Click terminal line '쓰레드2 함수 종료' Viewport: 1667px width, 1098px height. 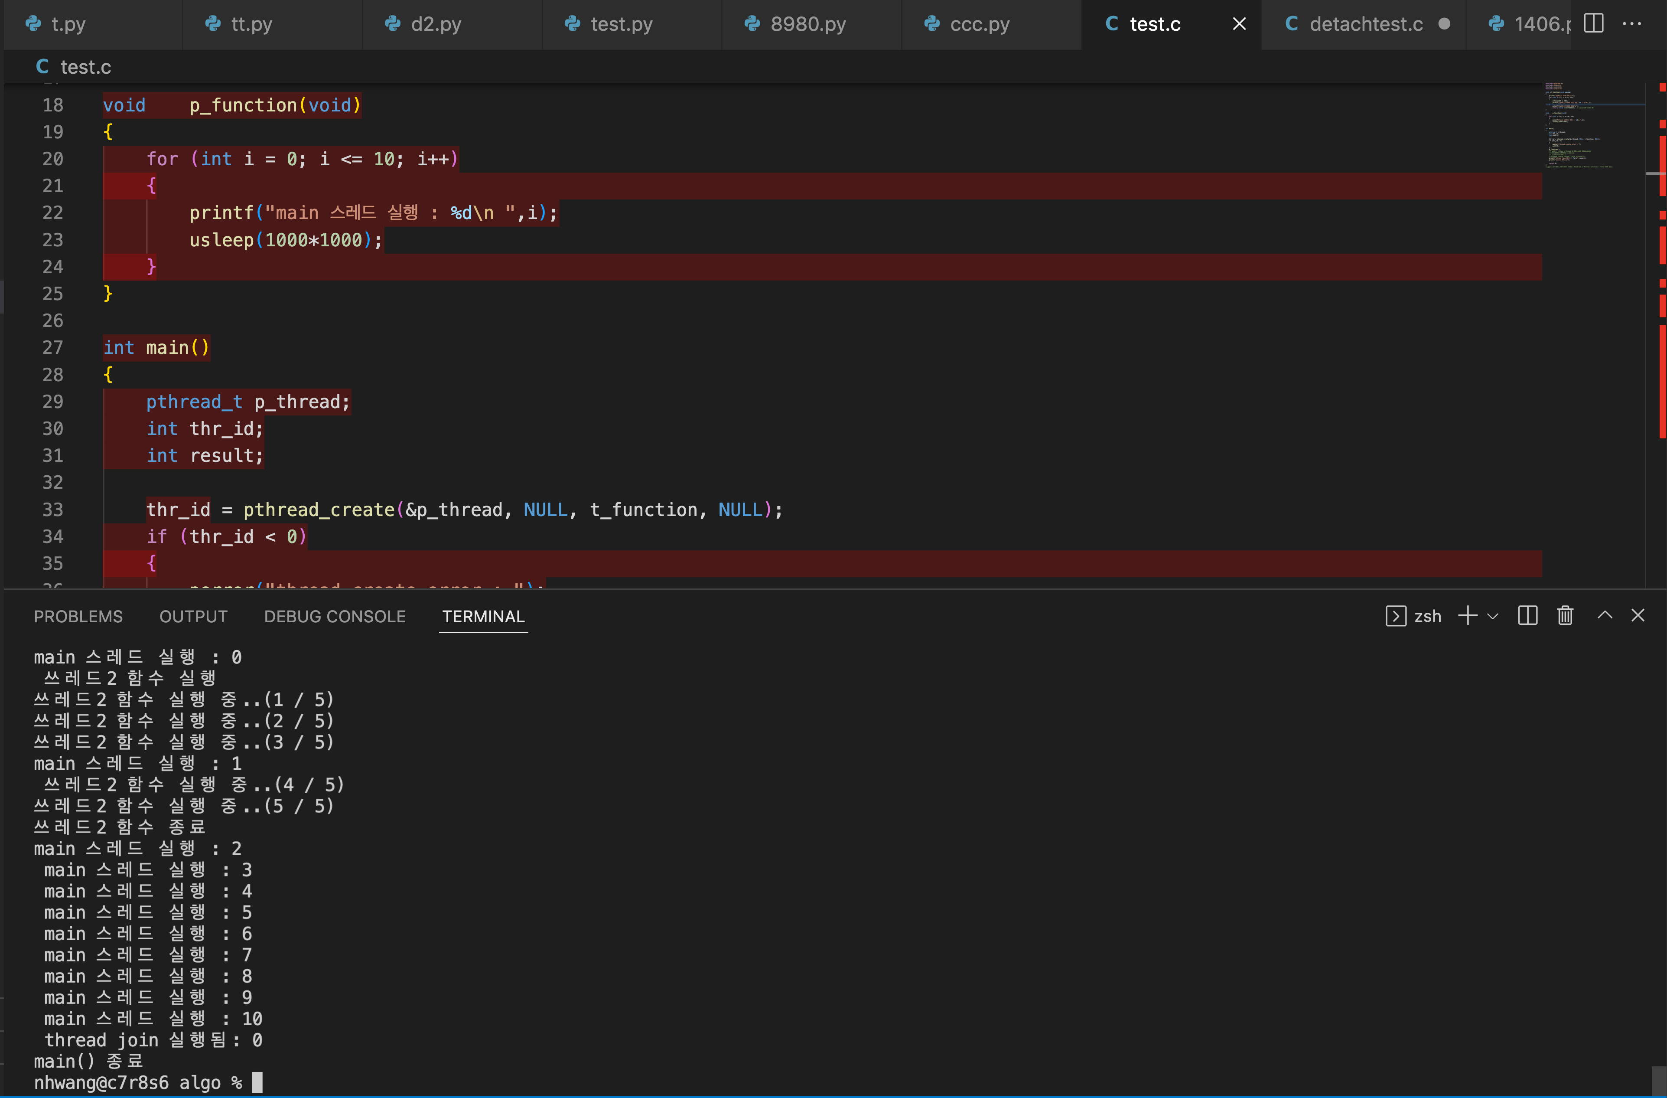click(x=120, y=827)
